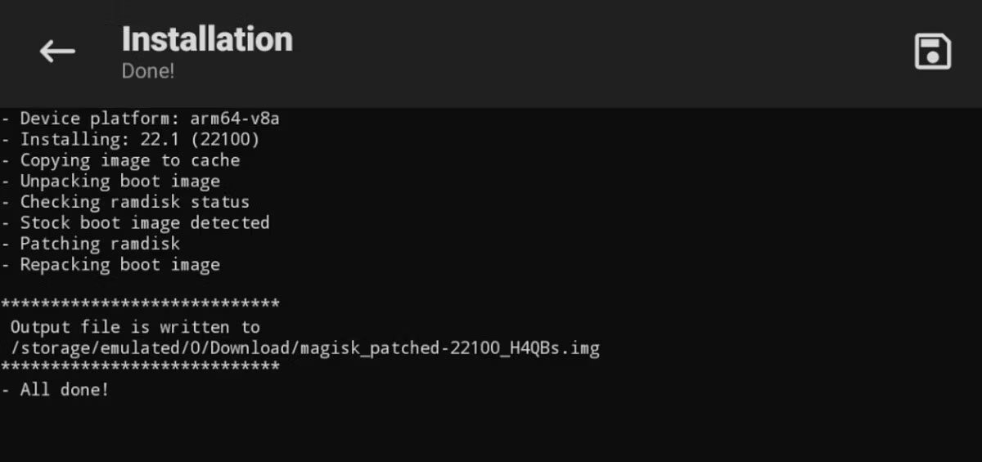The height and width of the screenshot is (462, 982).
Task: Click the lower asterisk separator line
Action: [x=140, y=366]
